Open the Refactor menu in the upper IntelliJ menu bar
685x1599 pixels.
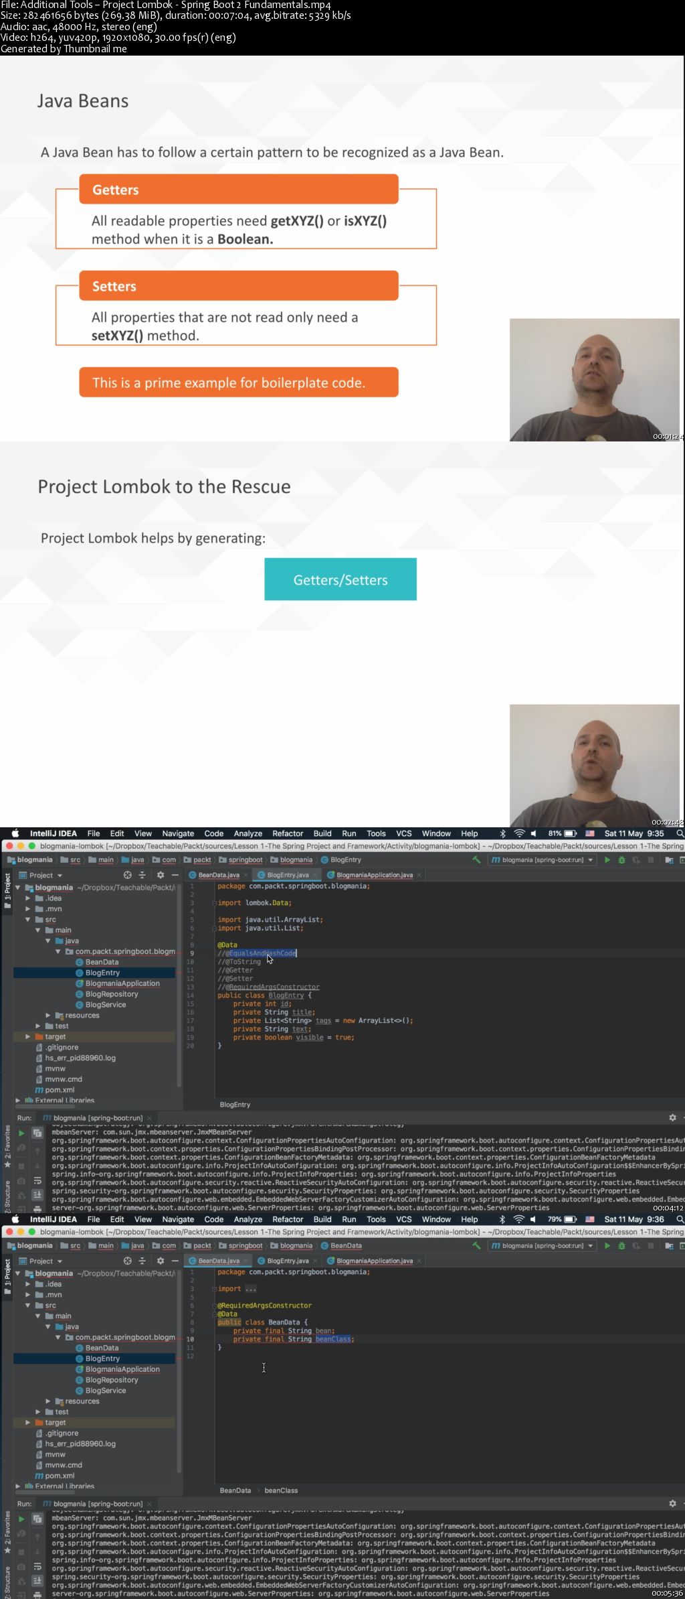point(288,833)
